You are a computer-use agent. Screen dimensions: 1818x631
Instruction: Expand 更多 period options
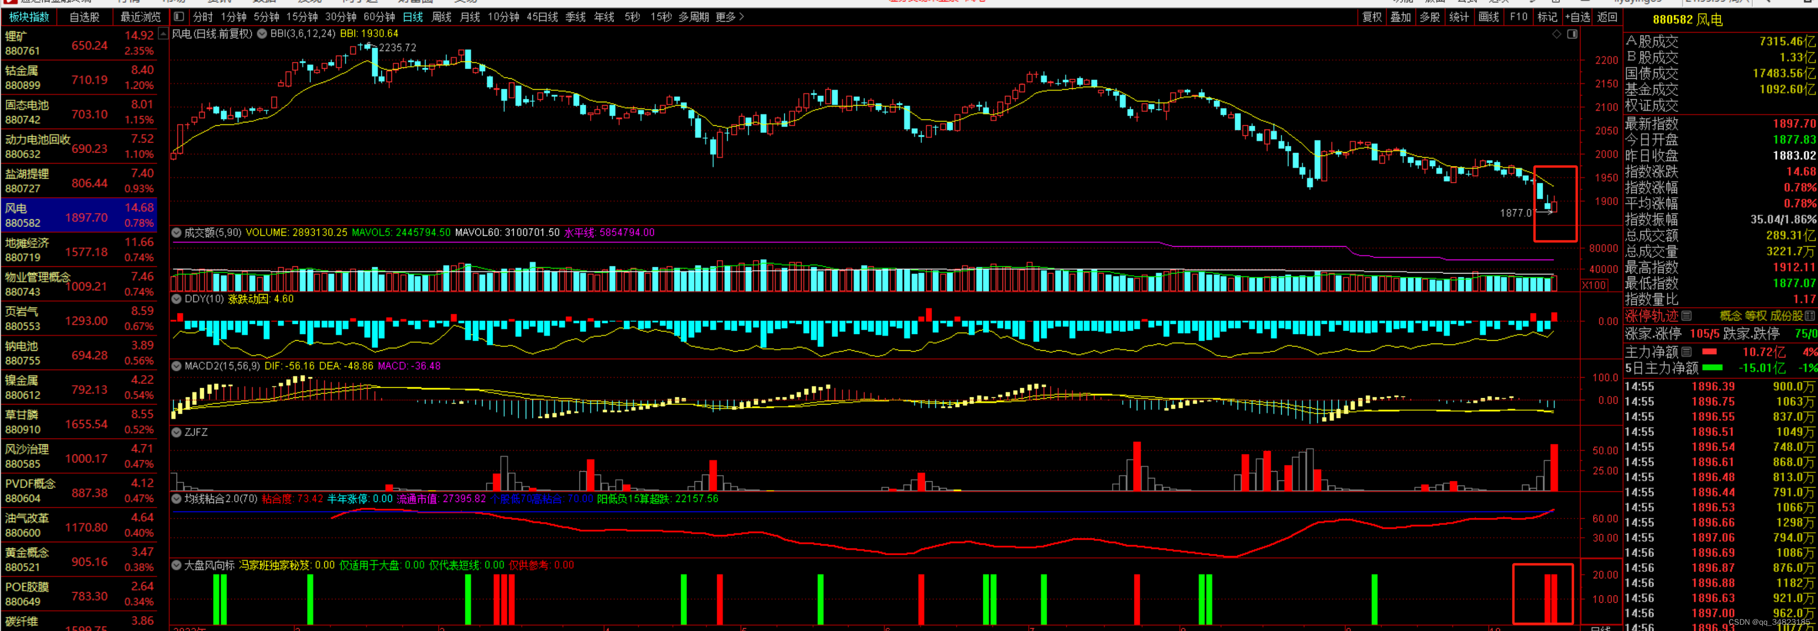(x=729, y=17)
